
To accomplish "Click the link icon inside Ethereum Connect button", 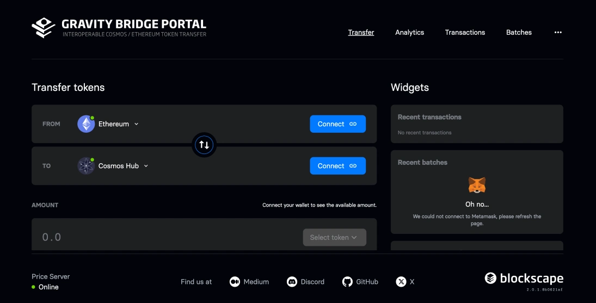I will pyautogui.click(x=353, y=124).
